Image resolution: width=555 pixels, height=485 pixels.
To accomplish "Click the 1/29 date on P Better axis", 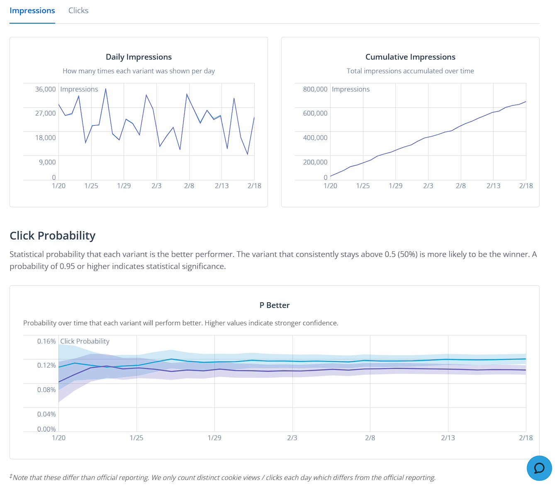I will point(214,438).
